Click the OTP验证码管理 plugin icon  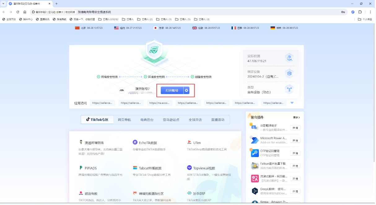[254, 153]
